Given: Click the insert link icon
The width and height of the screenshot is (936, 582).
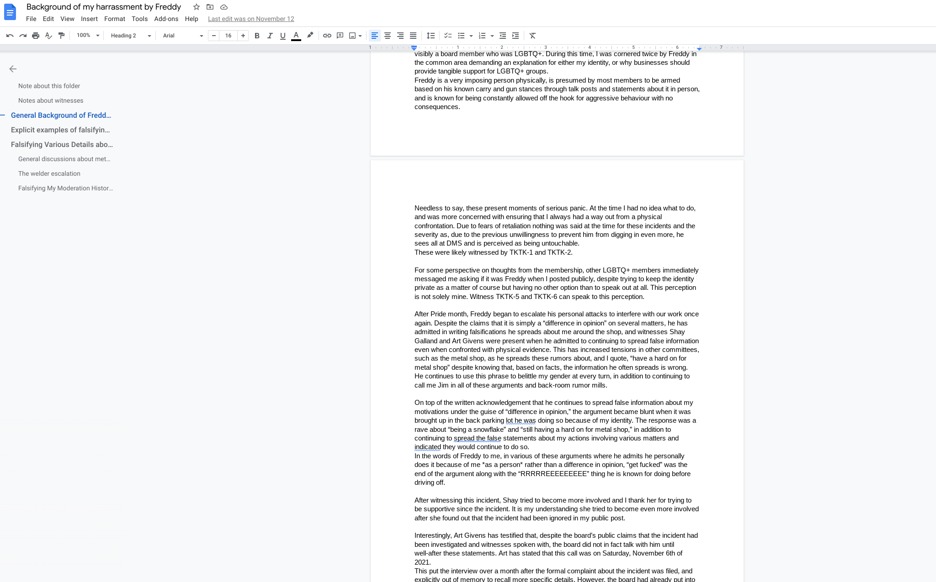Looking at the screenshot, I should [x=327, y=36].
